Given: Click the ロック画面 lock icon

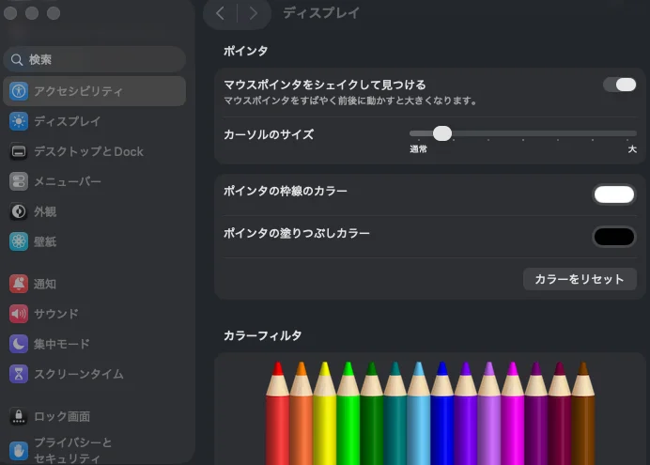Looking at the screenshot, I should (x=19, y=416).
